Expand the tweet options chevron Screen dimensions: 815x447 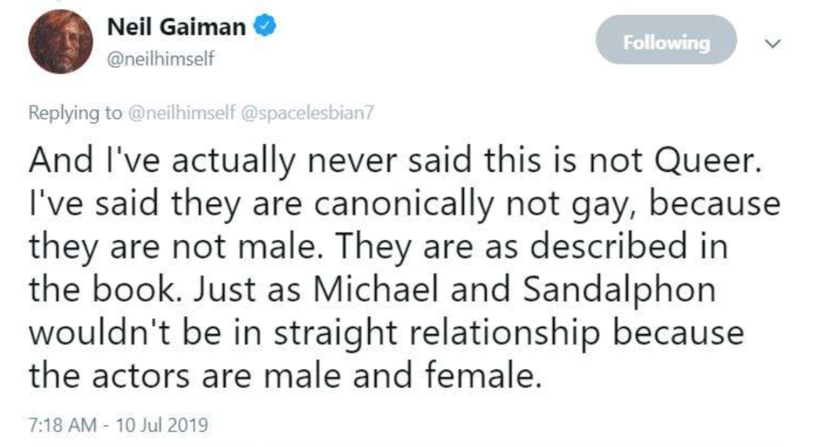[775, 43]
